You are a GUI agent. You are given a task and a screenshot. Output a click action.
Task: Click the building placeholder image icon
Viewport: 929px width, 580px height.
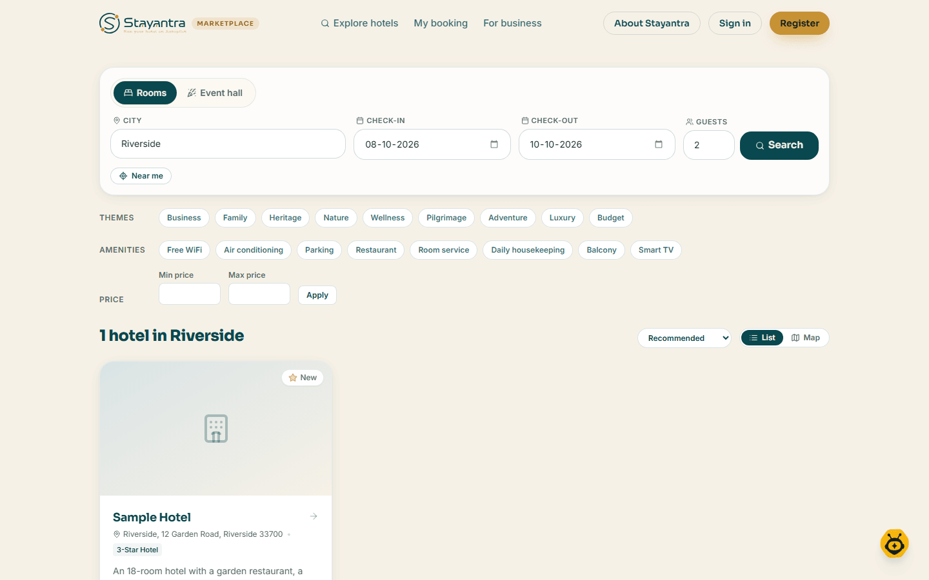click(216, 429)
